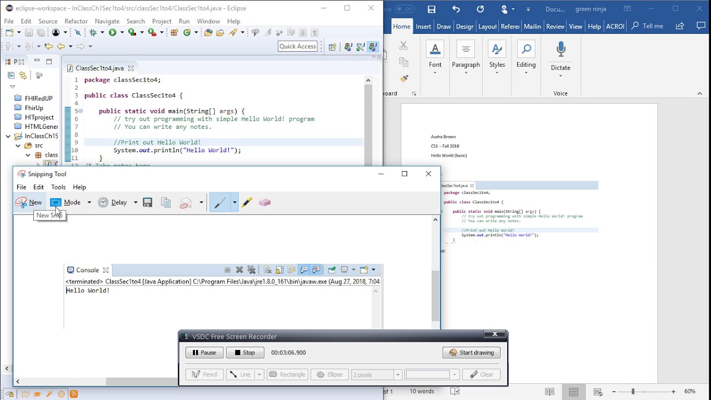Open the Mode dropdown arrow
The width and height of the screenshot is (711, 400).
pos(89,202)
